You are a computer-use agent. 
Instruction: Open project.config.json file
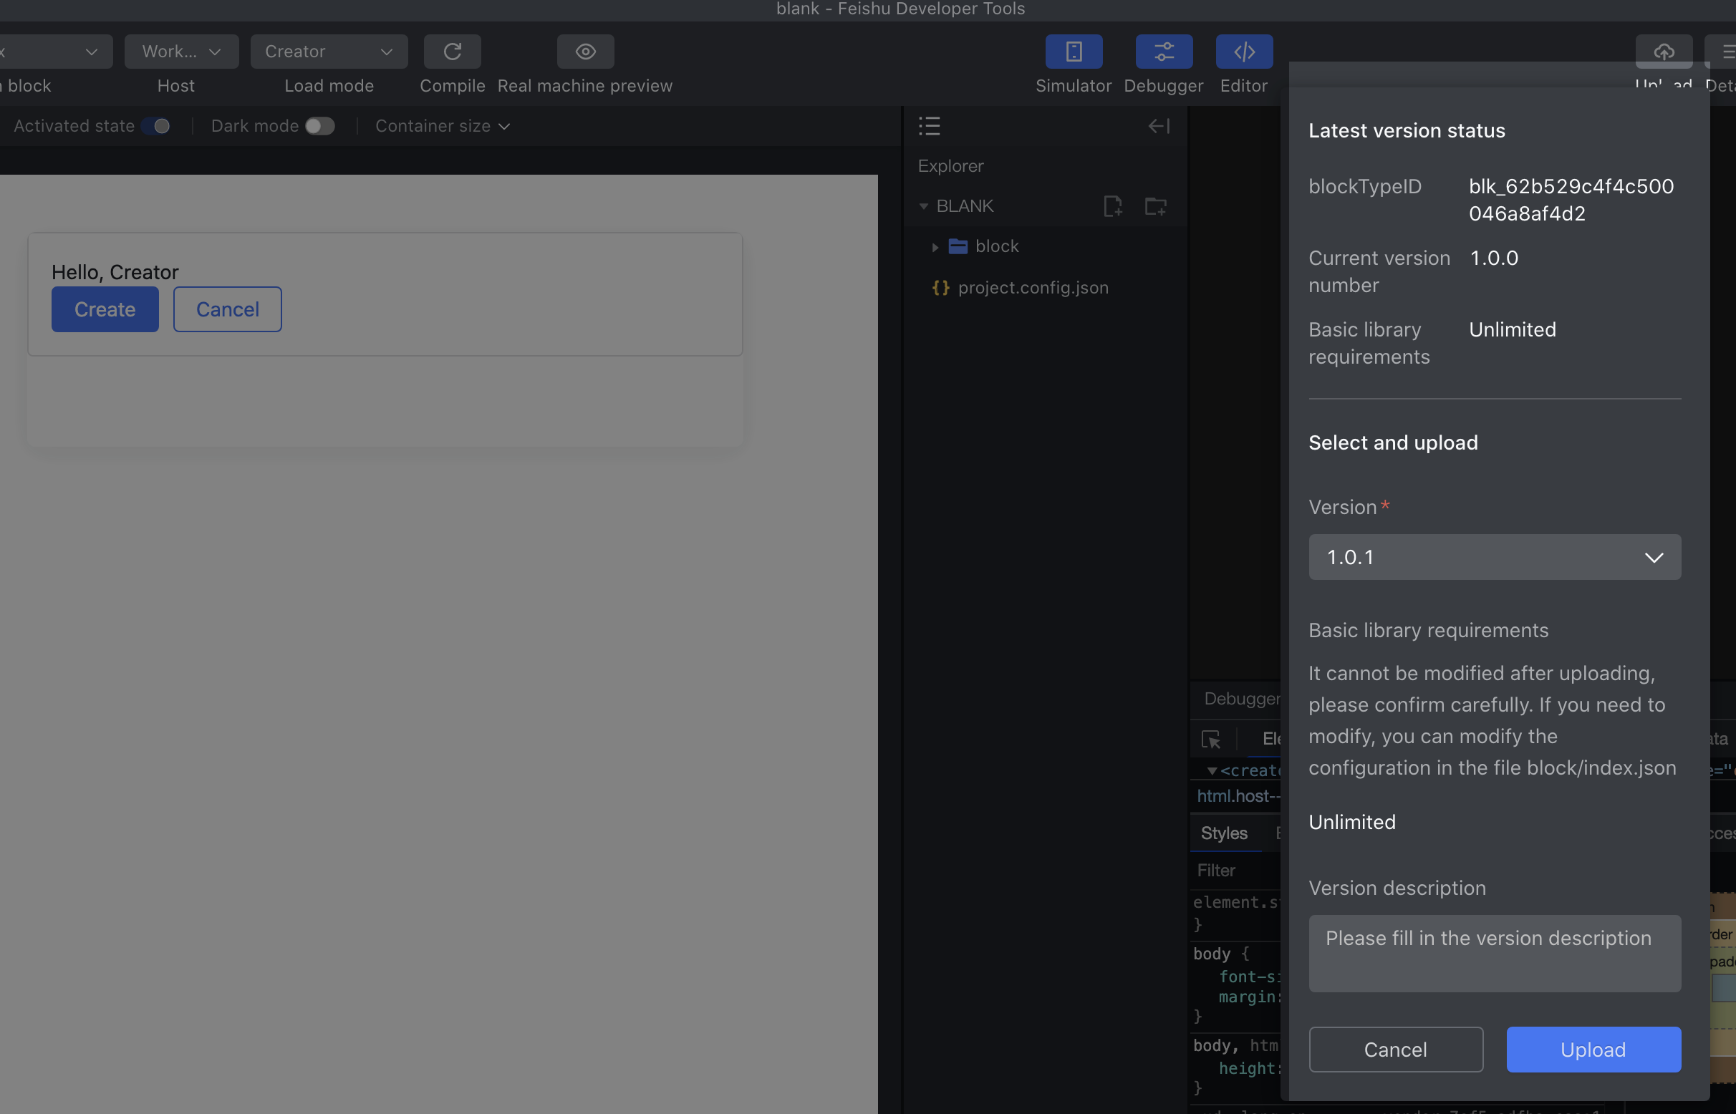pos(1032,287)
